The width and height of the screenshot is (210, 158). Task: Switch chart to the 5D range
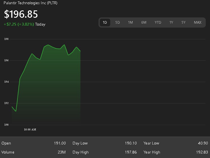[118, 22]
